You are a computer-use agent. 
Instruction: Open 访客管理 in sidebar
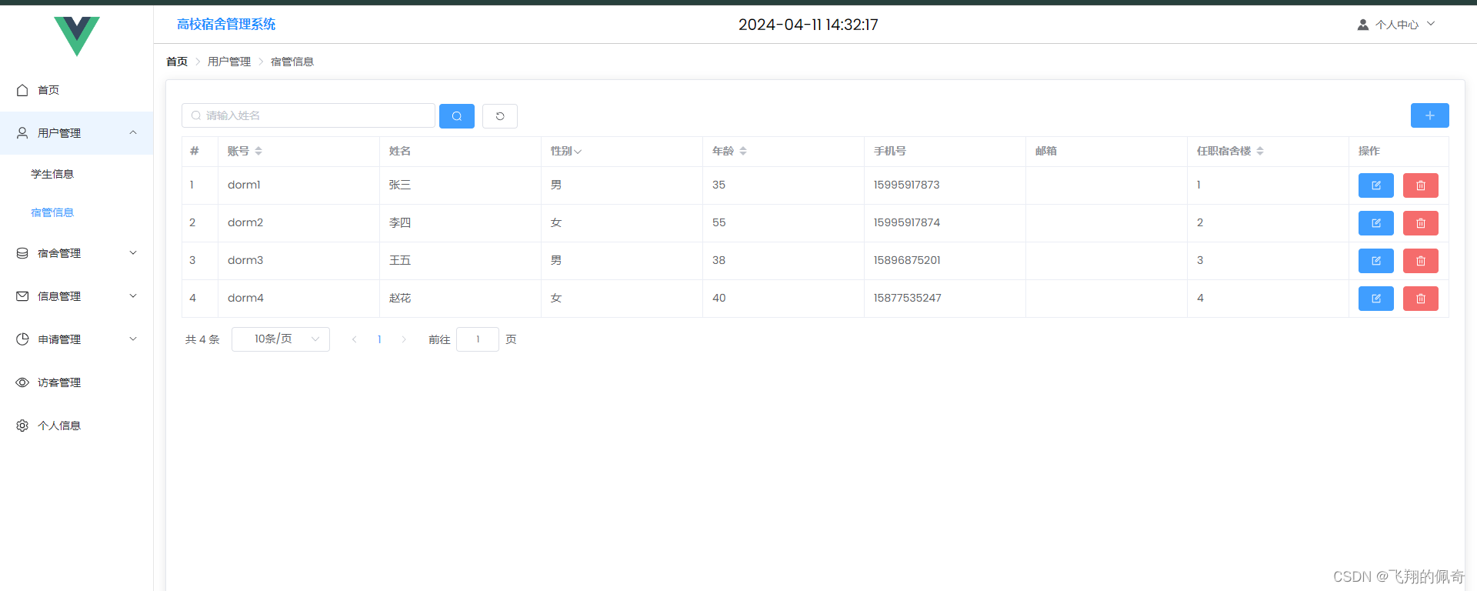pos(59,382)
